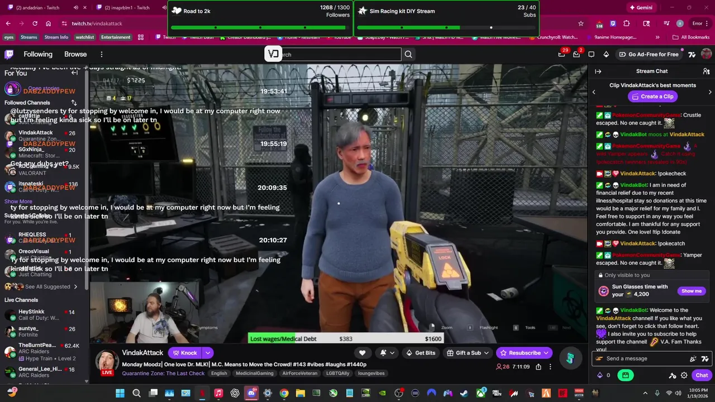Viewport: 715px width, 402px height.
Task: Expand the dropdown arrow beside Knock
Action: pos(207,353)
